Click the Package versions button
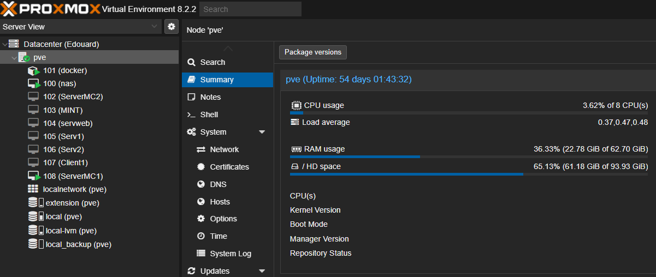The width and height of the screenshot is (656, 277). point(313,52)
